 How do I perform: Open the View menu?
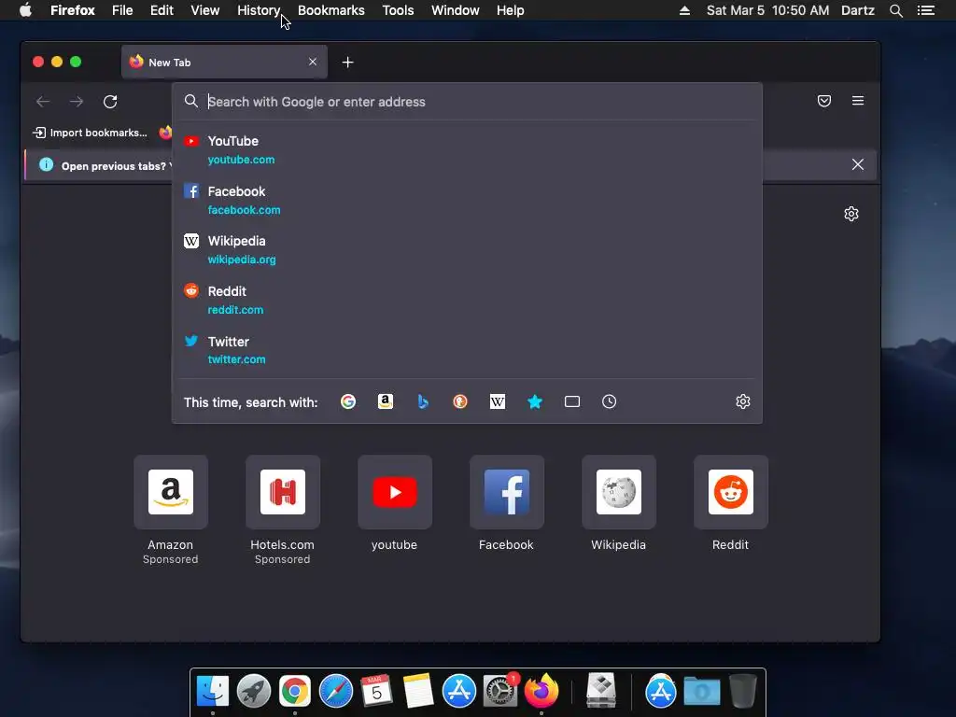coord(204,10)
